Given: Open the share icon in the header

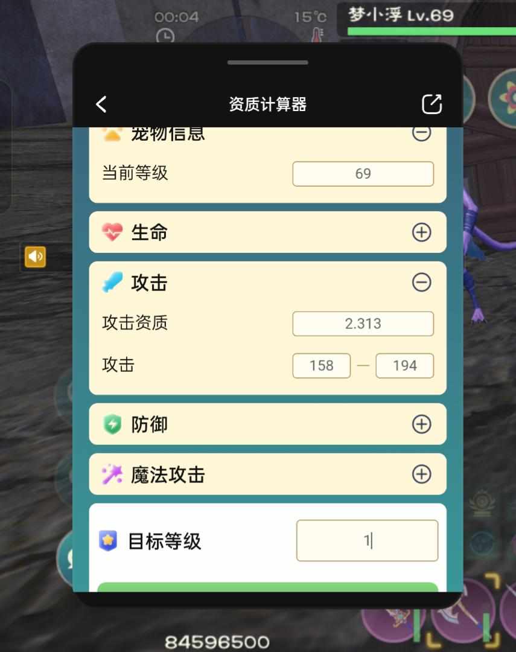Looking at the screenshot, I should tap(432, 104).
